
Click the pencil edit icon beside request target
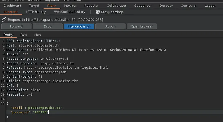[4, 19]
